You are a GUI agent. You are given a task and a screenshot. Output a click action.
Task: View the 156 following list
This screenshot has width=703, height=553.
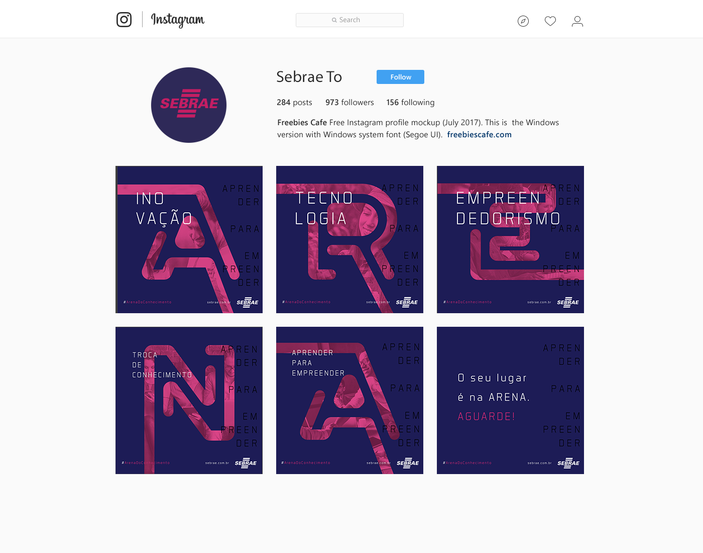point(410,103)
